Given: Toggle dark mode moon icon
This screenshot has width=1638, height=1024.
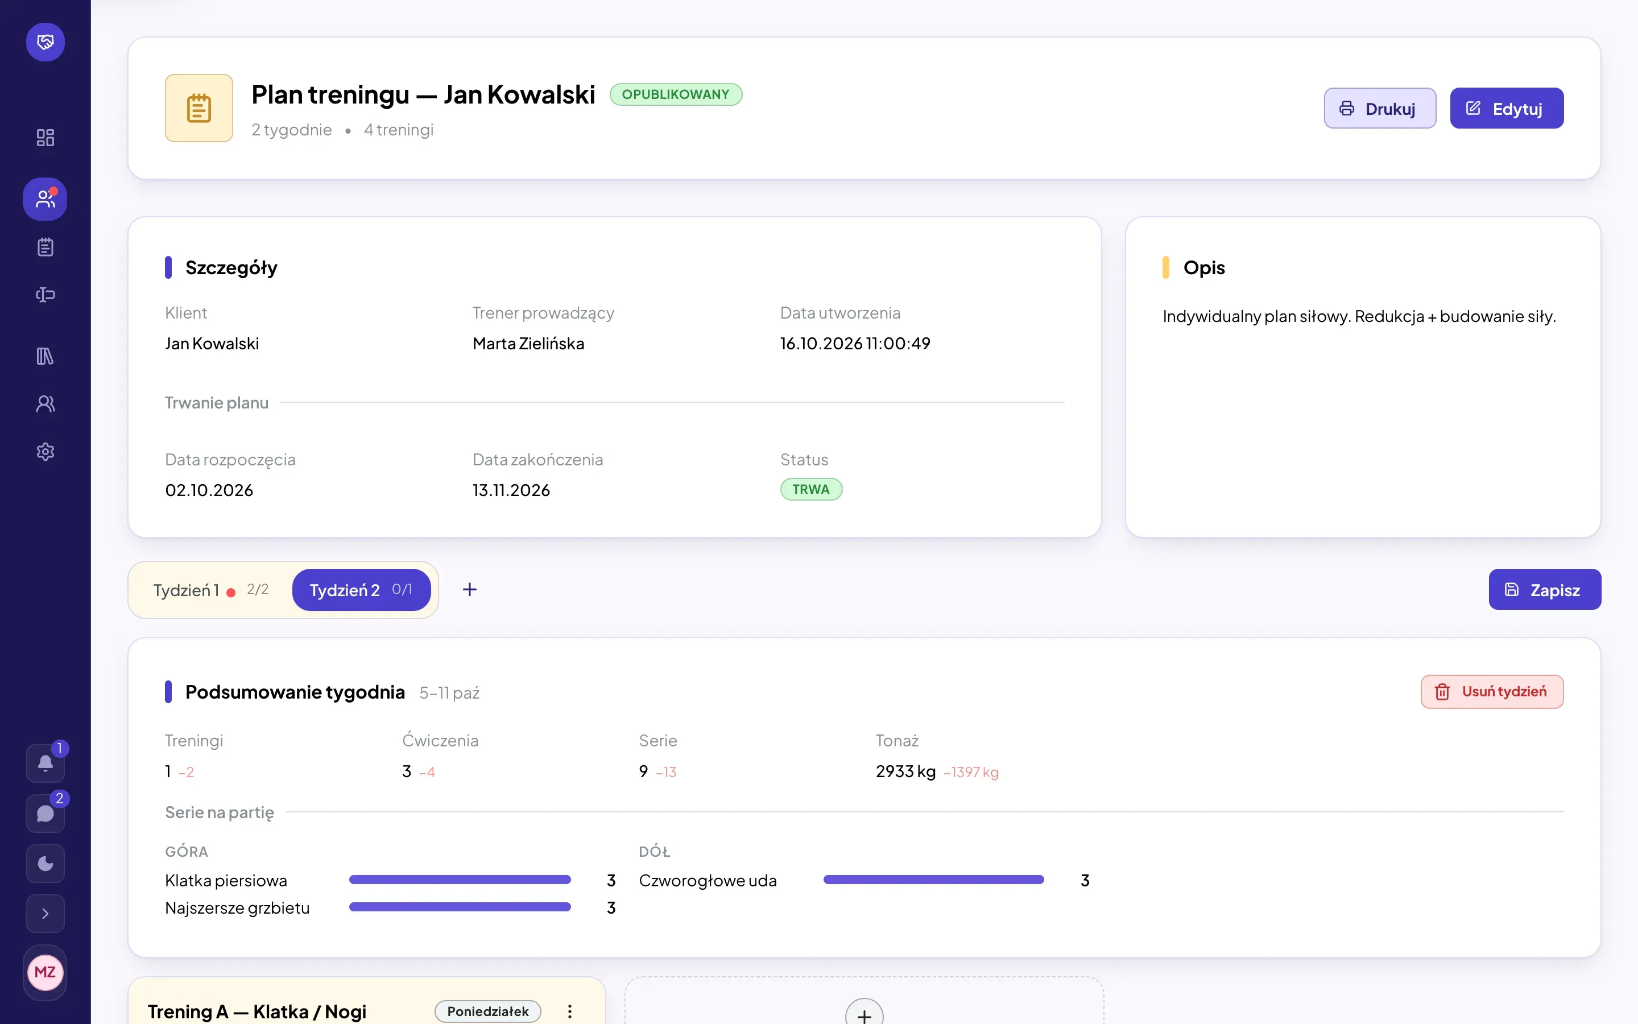Looking at the screenshot, I should pyautogui.click(x=45, y=864).
